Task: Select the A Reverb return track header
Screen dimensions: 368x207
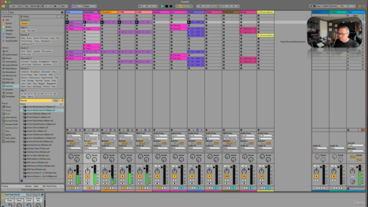Action: (320, 12)
